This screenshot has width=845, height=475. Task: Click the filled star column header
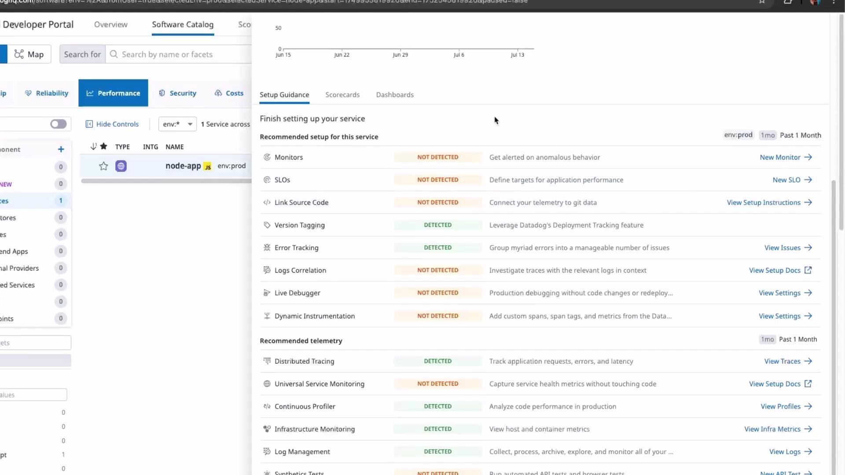(x=103, y=146)
